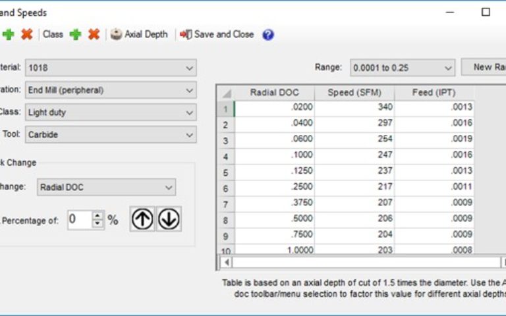
Task: Click the Speed (SFM) column header
Action: coord(354,93)
